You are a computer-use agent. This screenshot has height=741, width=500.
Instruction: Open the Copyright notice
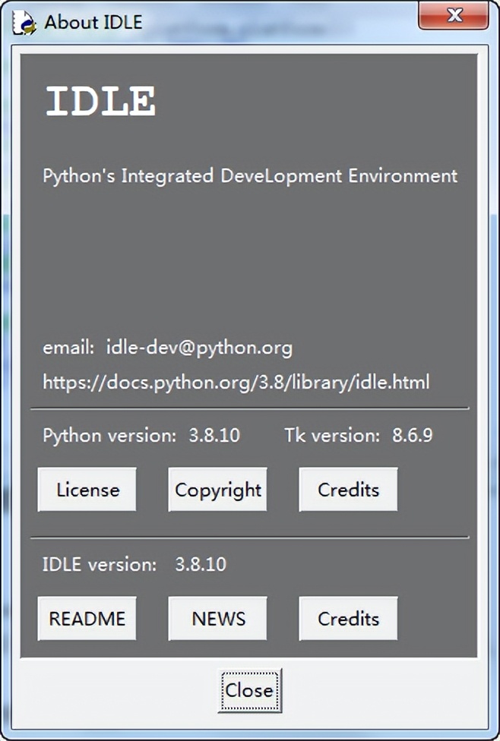pyautogui.click(x=217, y=489)
